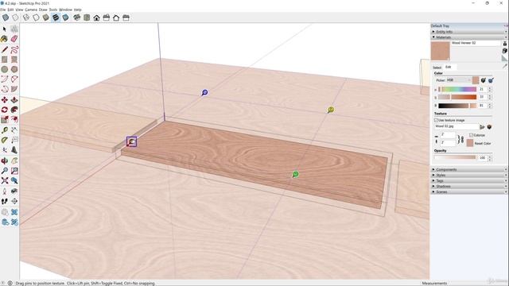Select the Zoom Window tool
Viewport: 509px width, 286px height.
14,171
